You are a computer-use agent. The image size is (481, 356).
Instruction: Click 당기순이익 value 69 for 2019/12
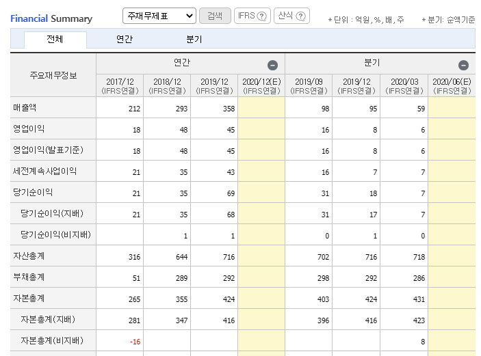[231, 193]
